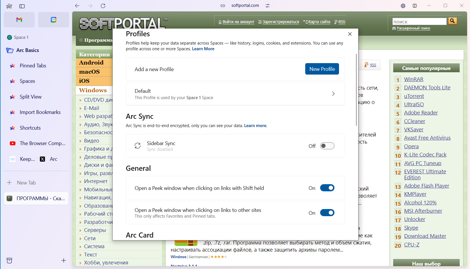Toggle Peek window with Shift held
470x269 pixels.
tap(327, 188)
